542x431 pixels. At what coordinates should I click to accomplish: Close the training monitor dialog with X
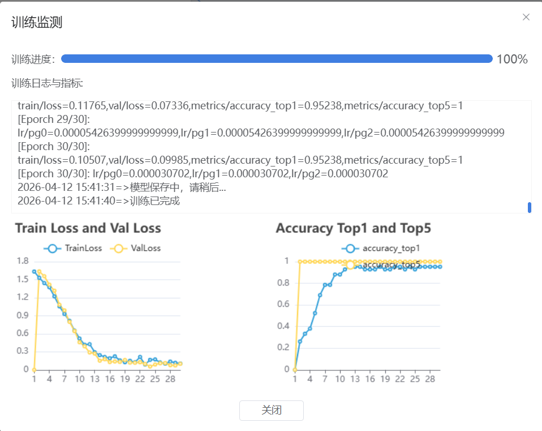point(526,17)
